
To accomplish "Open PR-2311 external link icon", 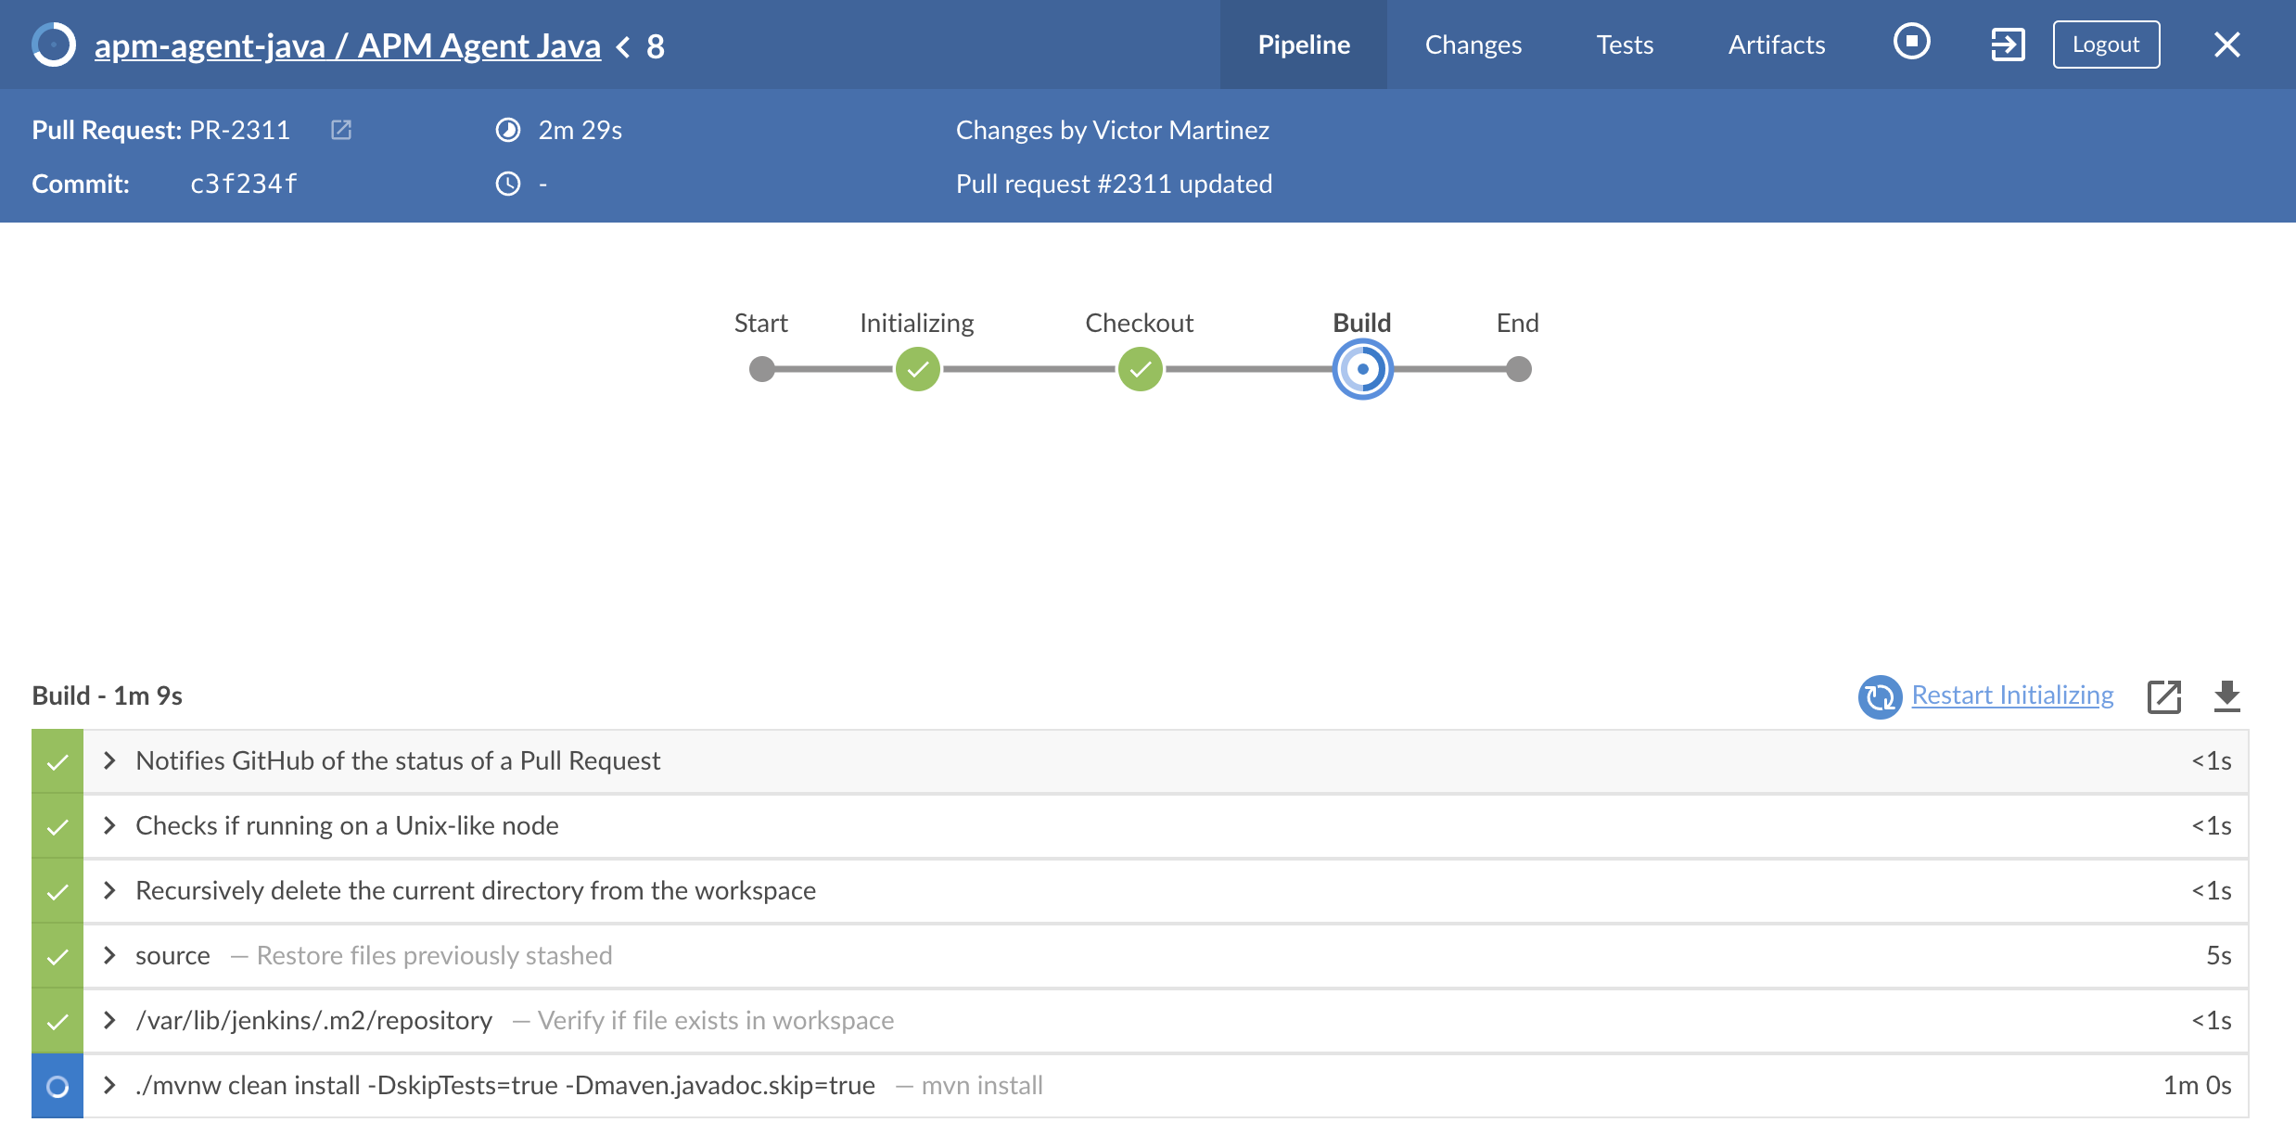I will click(x=341, y=130).
